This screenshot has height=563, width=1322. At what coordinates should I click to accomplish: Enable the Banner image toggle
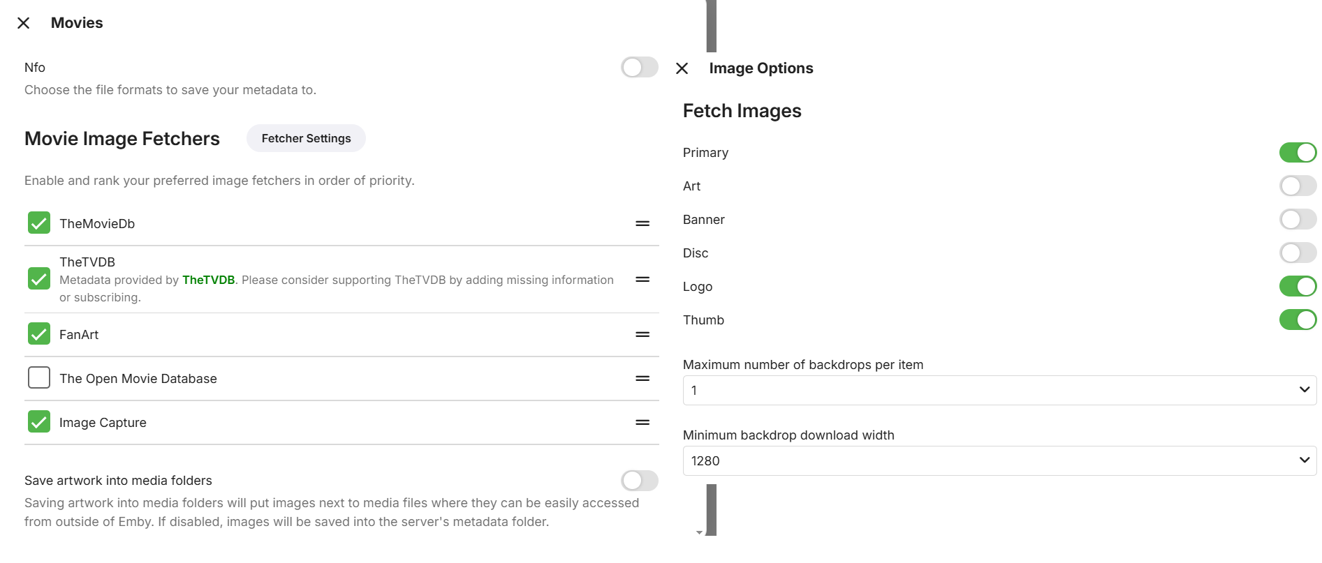tap(1298, 220)
